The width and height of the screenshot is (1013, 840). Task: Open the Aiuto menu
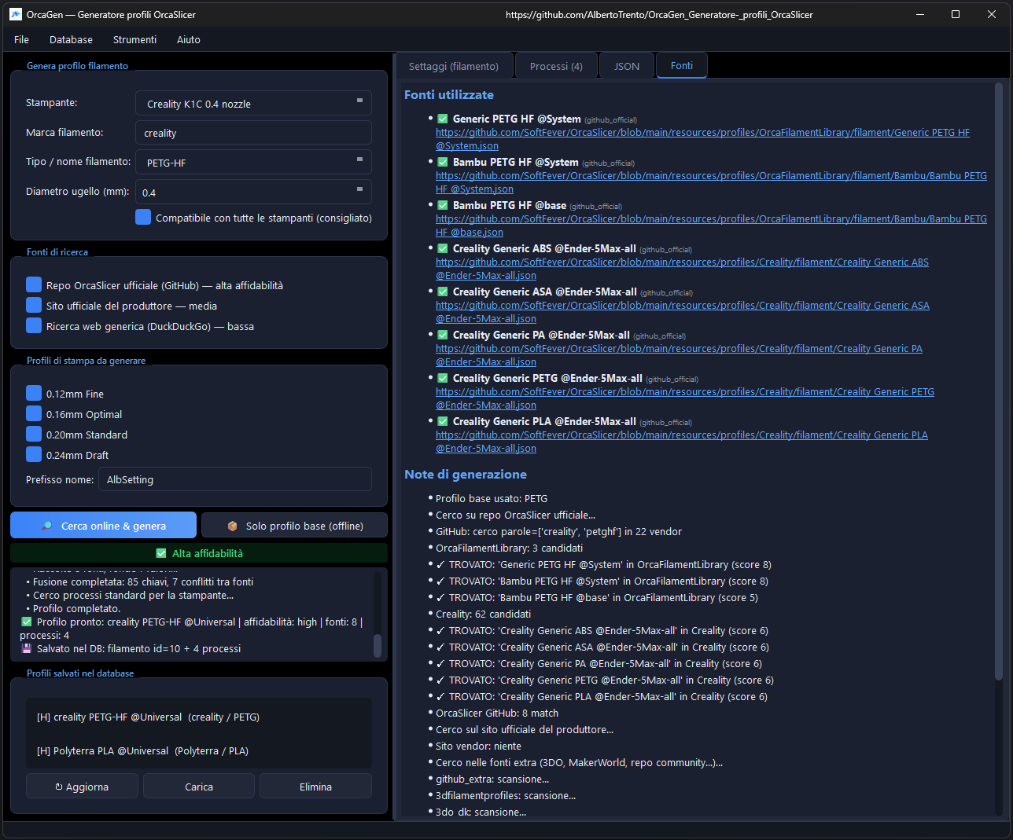pos(189,39)
